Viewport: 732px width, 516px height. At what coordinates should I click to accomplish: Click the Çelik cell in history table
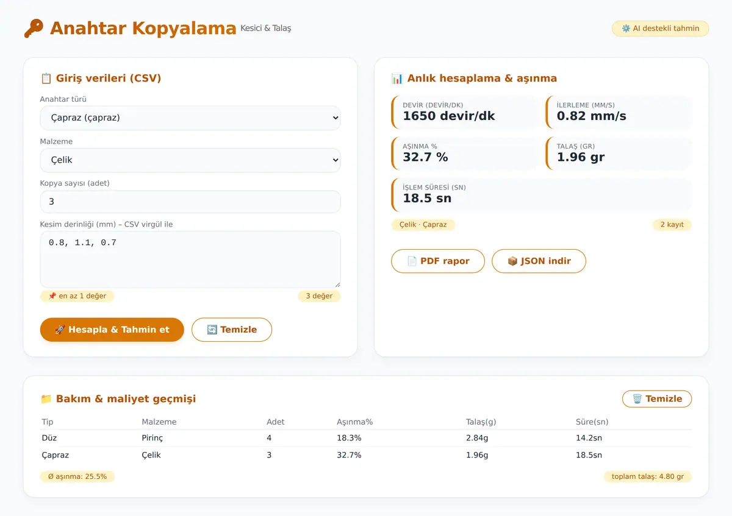coord(151,455)
